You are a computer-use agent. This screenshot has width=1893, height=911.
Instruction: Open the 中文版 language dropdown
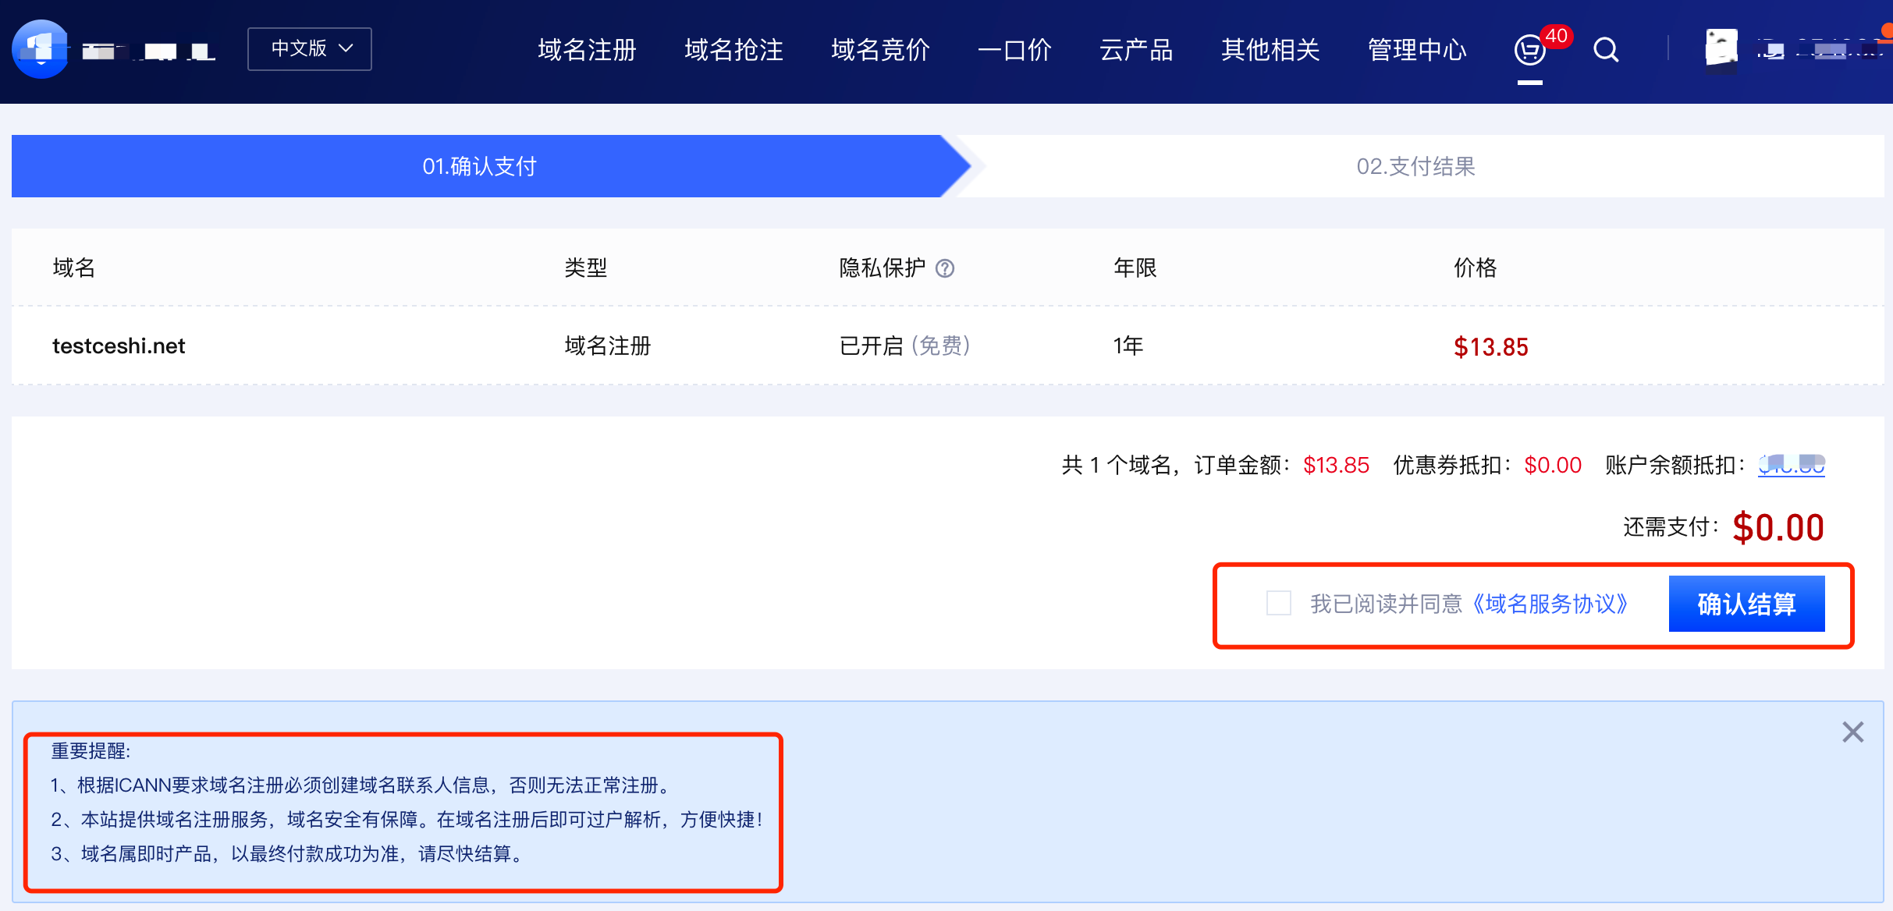(x=310, y=49)
